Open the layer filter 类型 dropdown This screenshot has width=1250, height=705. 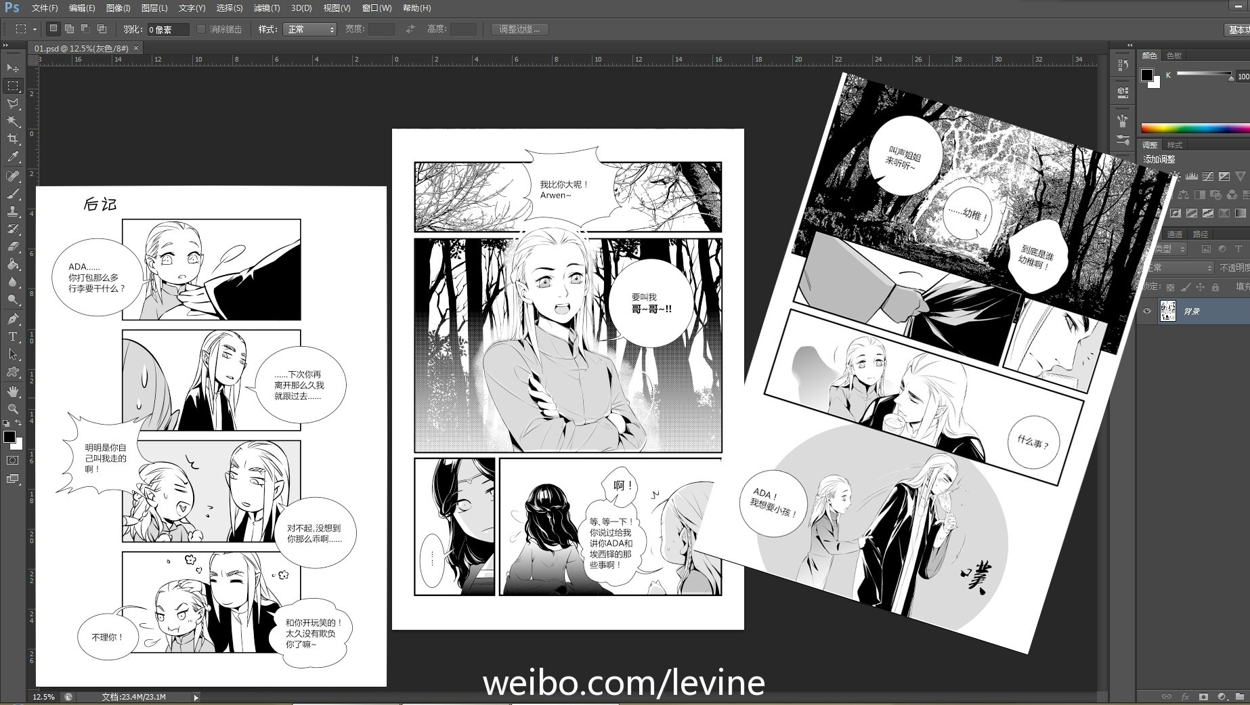(x=1170, y=249)
